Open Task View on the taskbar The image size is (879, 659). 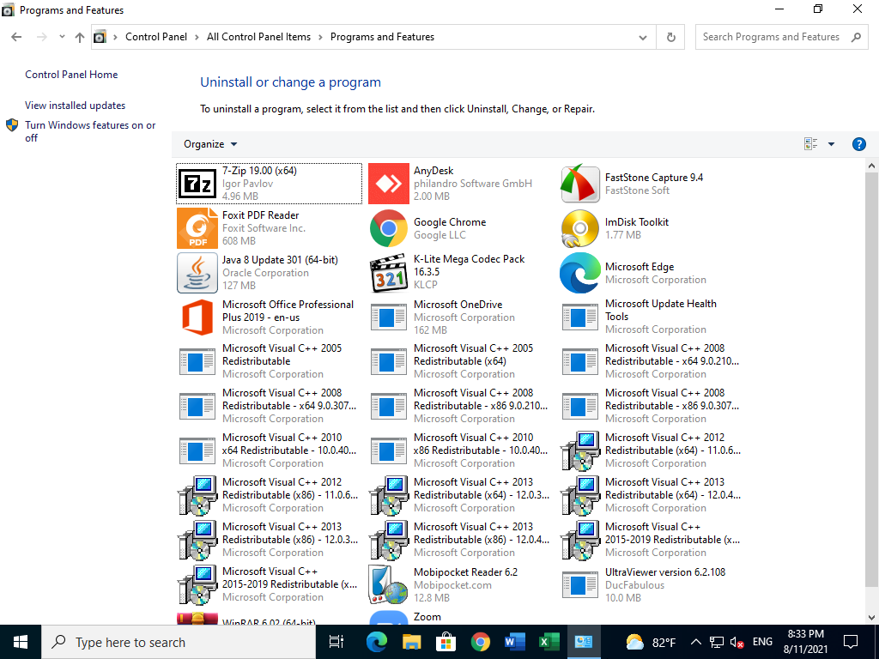(336, 642)
